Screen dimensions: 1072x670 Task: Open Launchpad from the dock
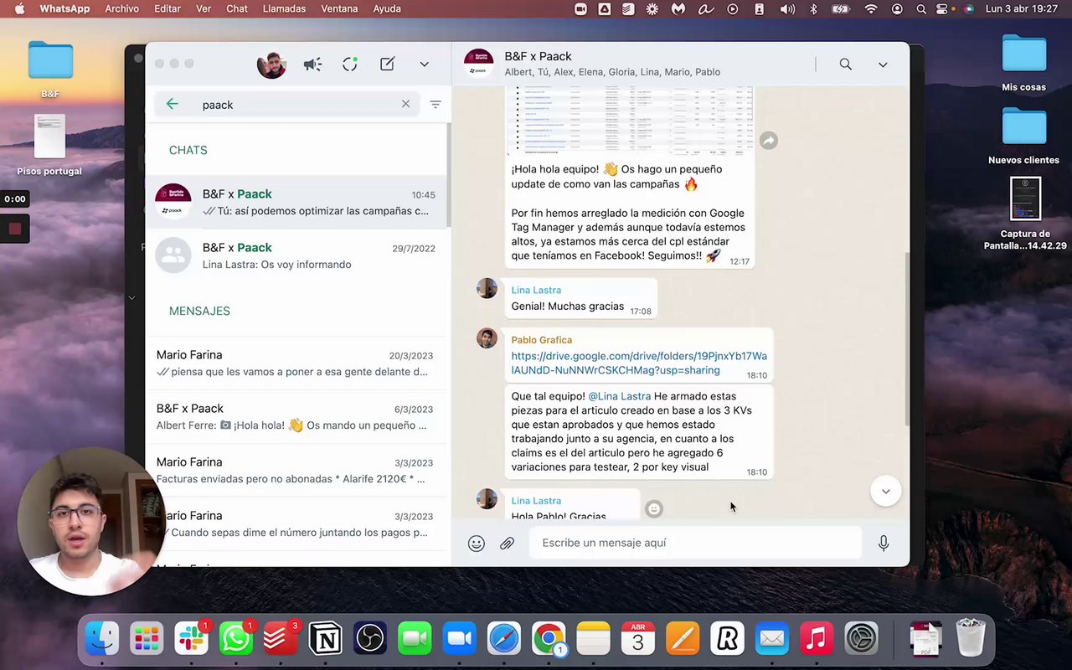(147, 639)
